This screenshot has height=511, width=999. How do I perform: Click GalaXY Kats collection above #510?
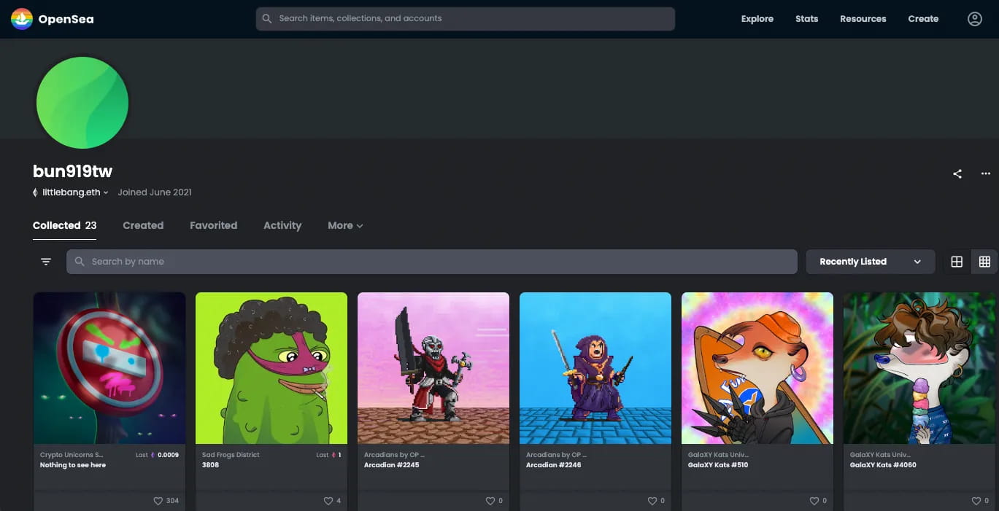coord(718,455)
